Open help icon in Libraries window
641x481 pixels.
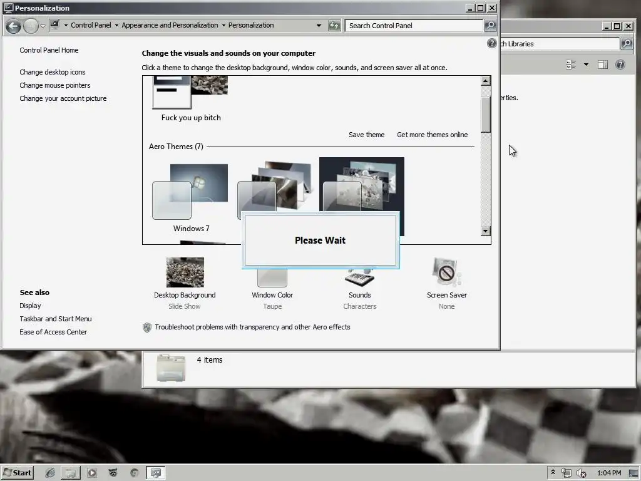[x=620, y=65]
